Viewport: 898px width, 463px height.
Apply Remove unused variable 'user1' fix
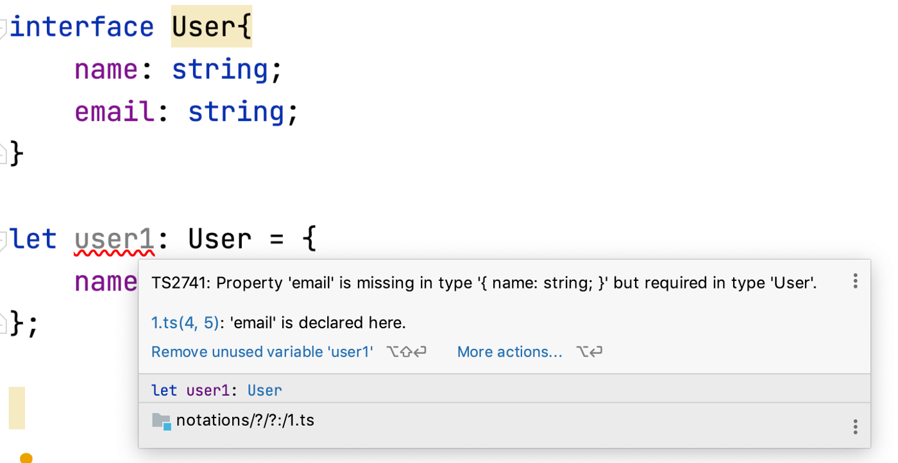[x=262, y=351]
